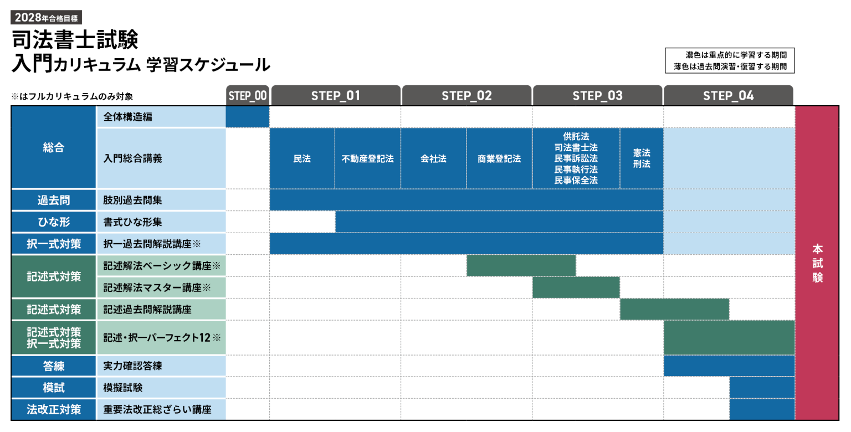Click the 2028年合格目標 badge
Image resolution: width=851 pixels, height=432 pixels.
tap(47, 17)
